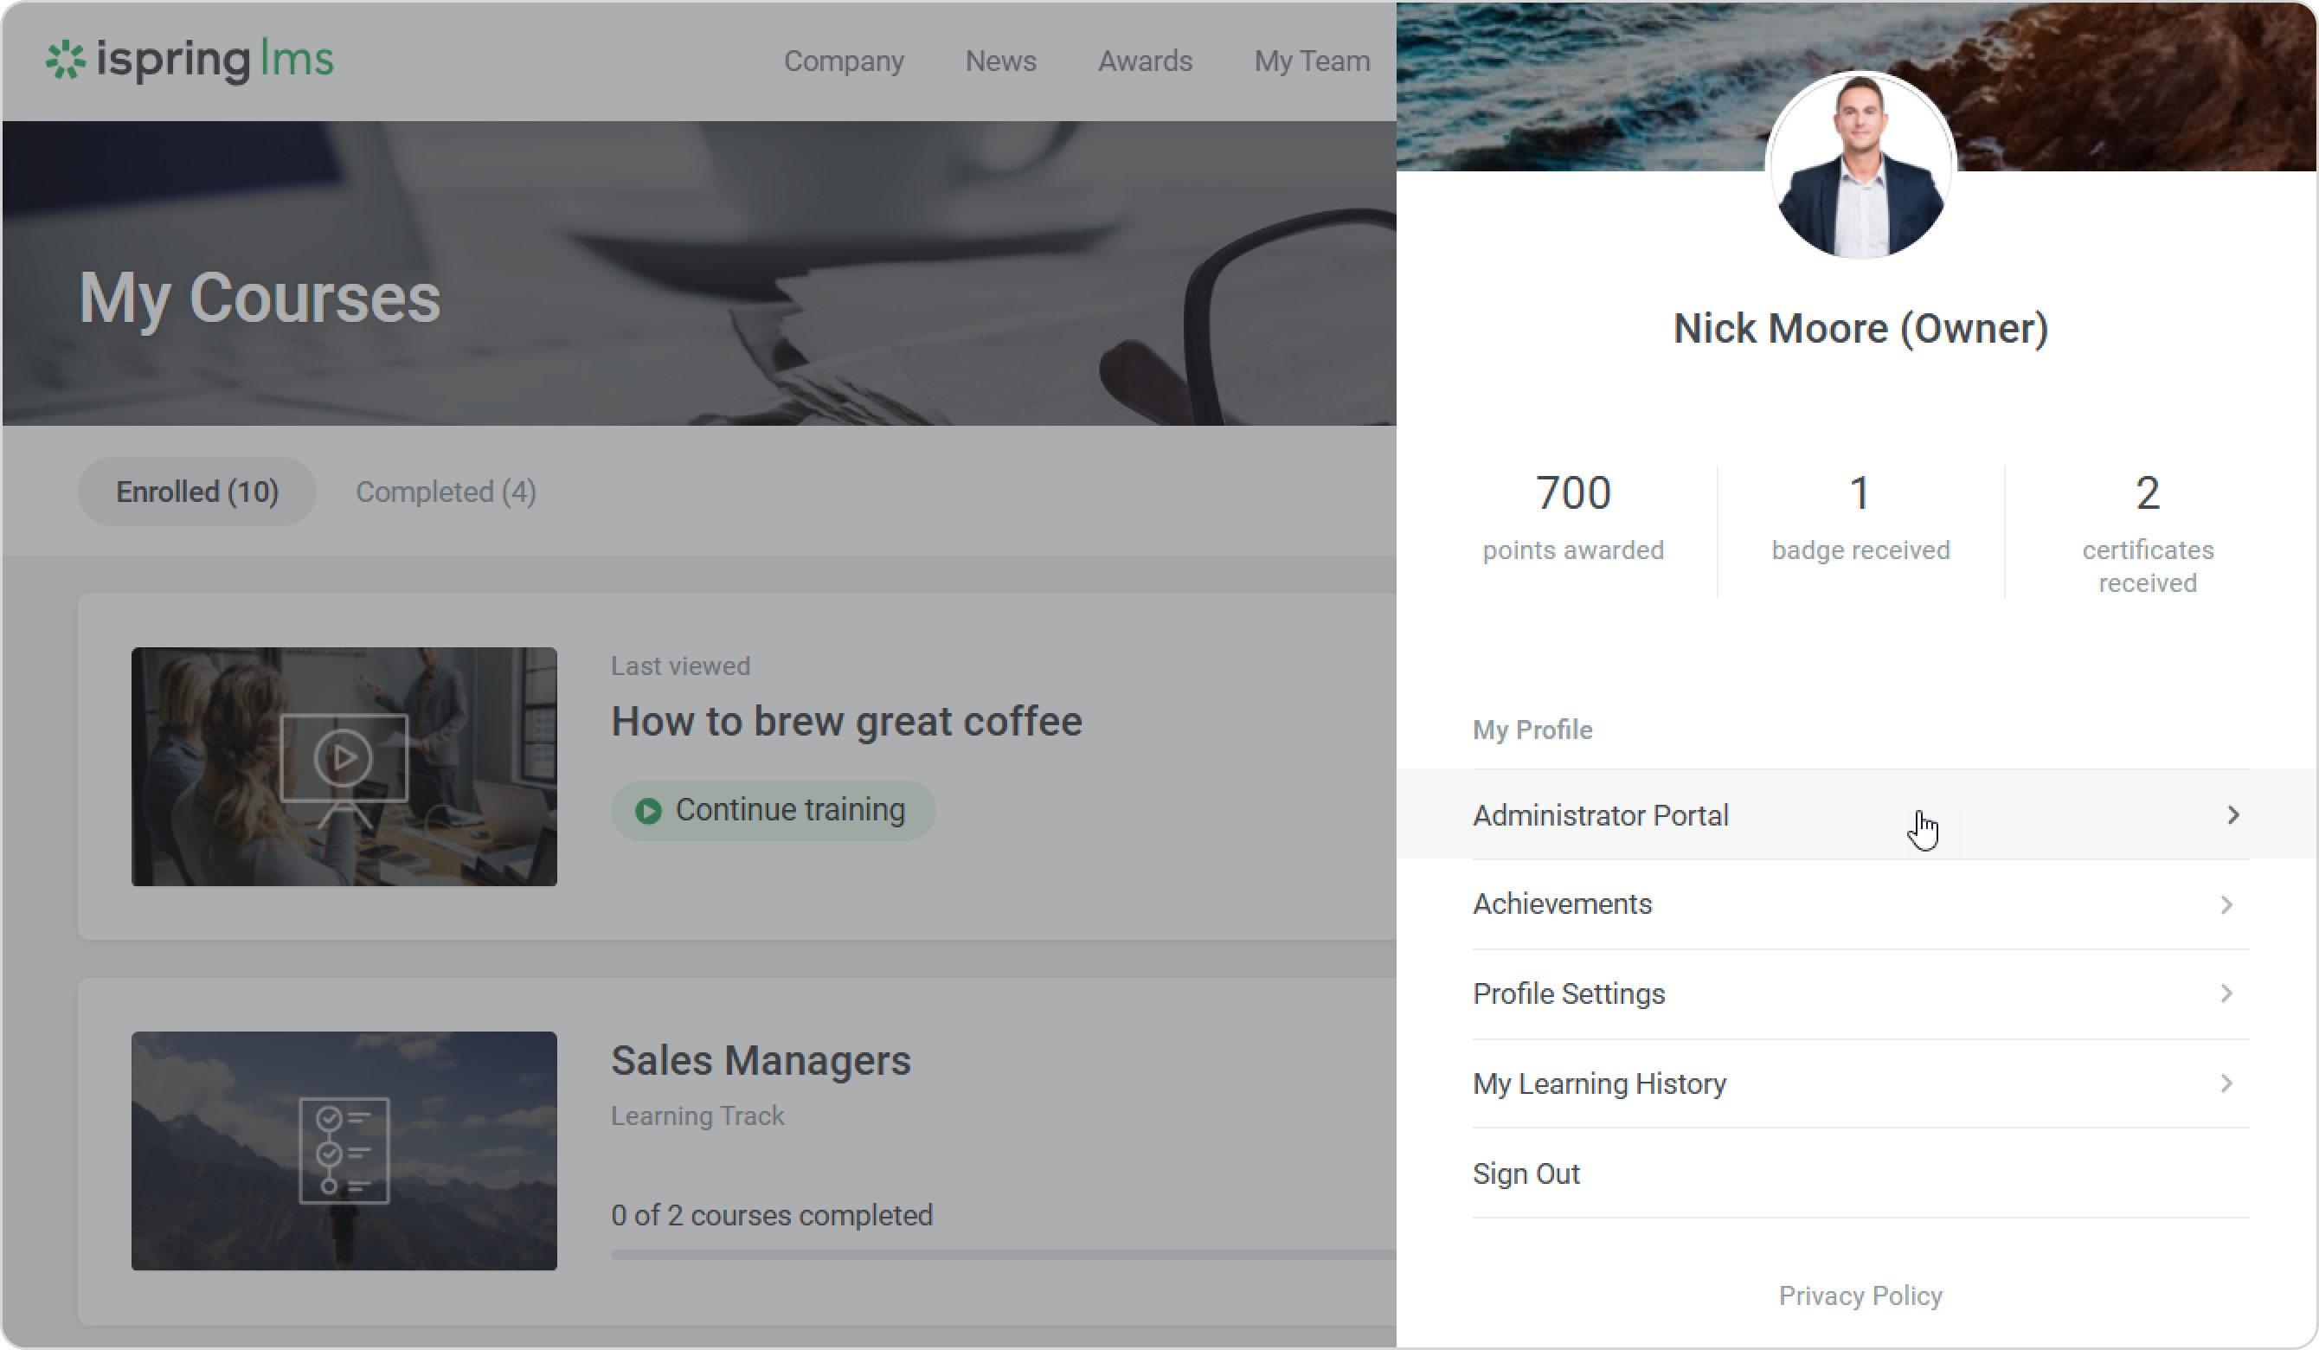
Task: Click the Sales Managers progress bar
Action: (x=1001, y=1254)
